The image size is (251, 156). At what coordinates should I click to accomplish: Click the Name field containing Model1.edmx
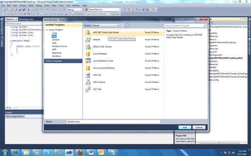coord(113,122)
